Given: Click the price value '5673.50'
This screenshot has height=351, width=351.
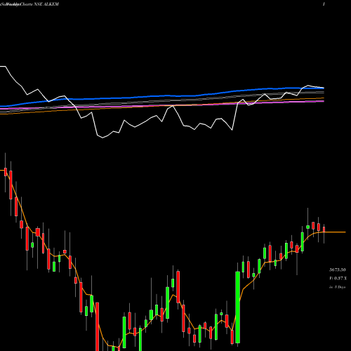Looking at the screenshot, I should point(338,270).
